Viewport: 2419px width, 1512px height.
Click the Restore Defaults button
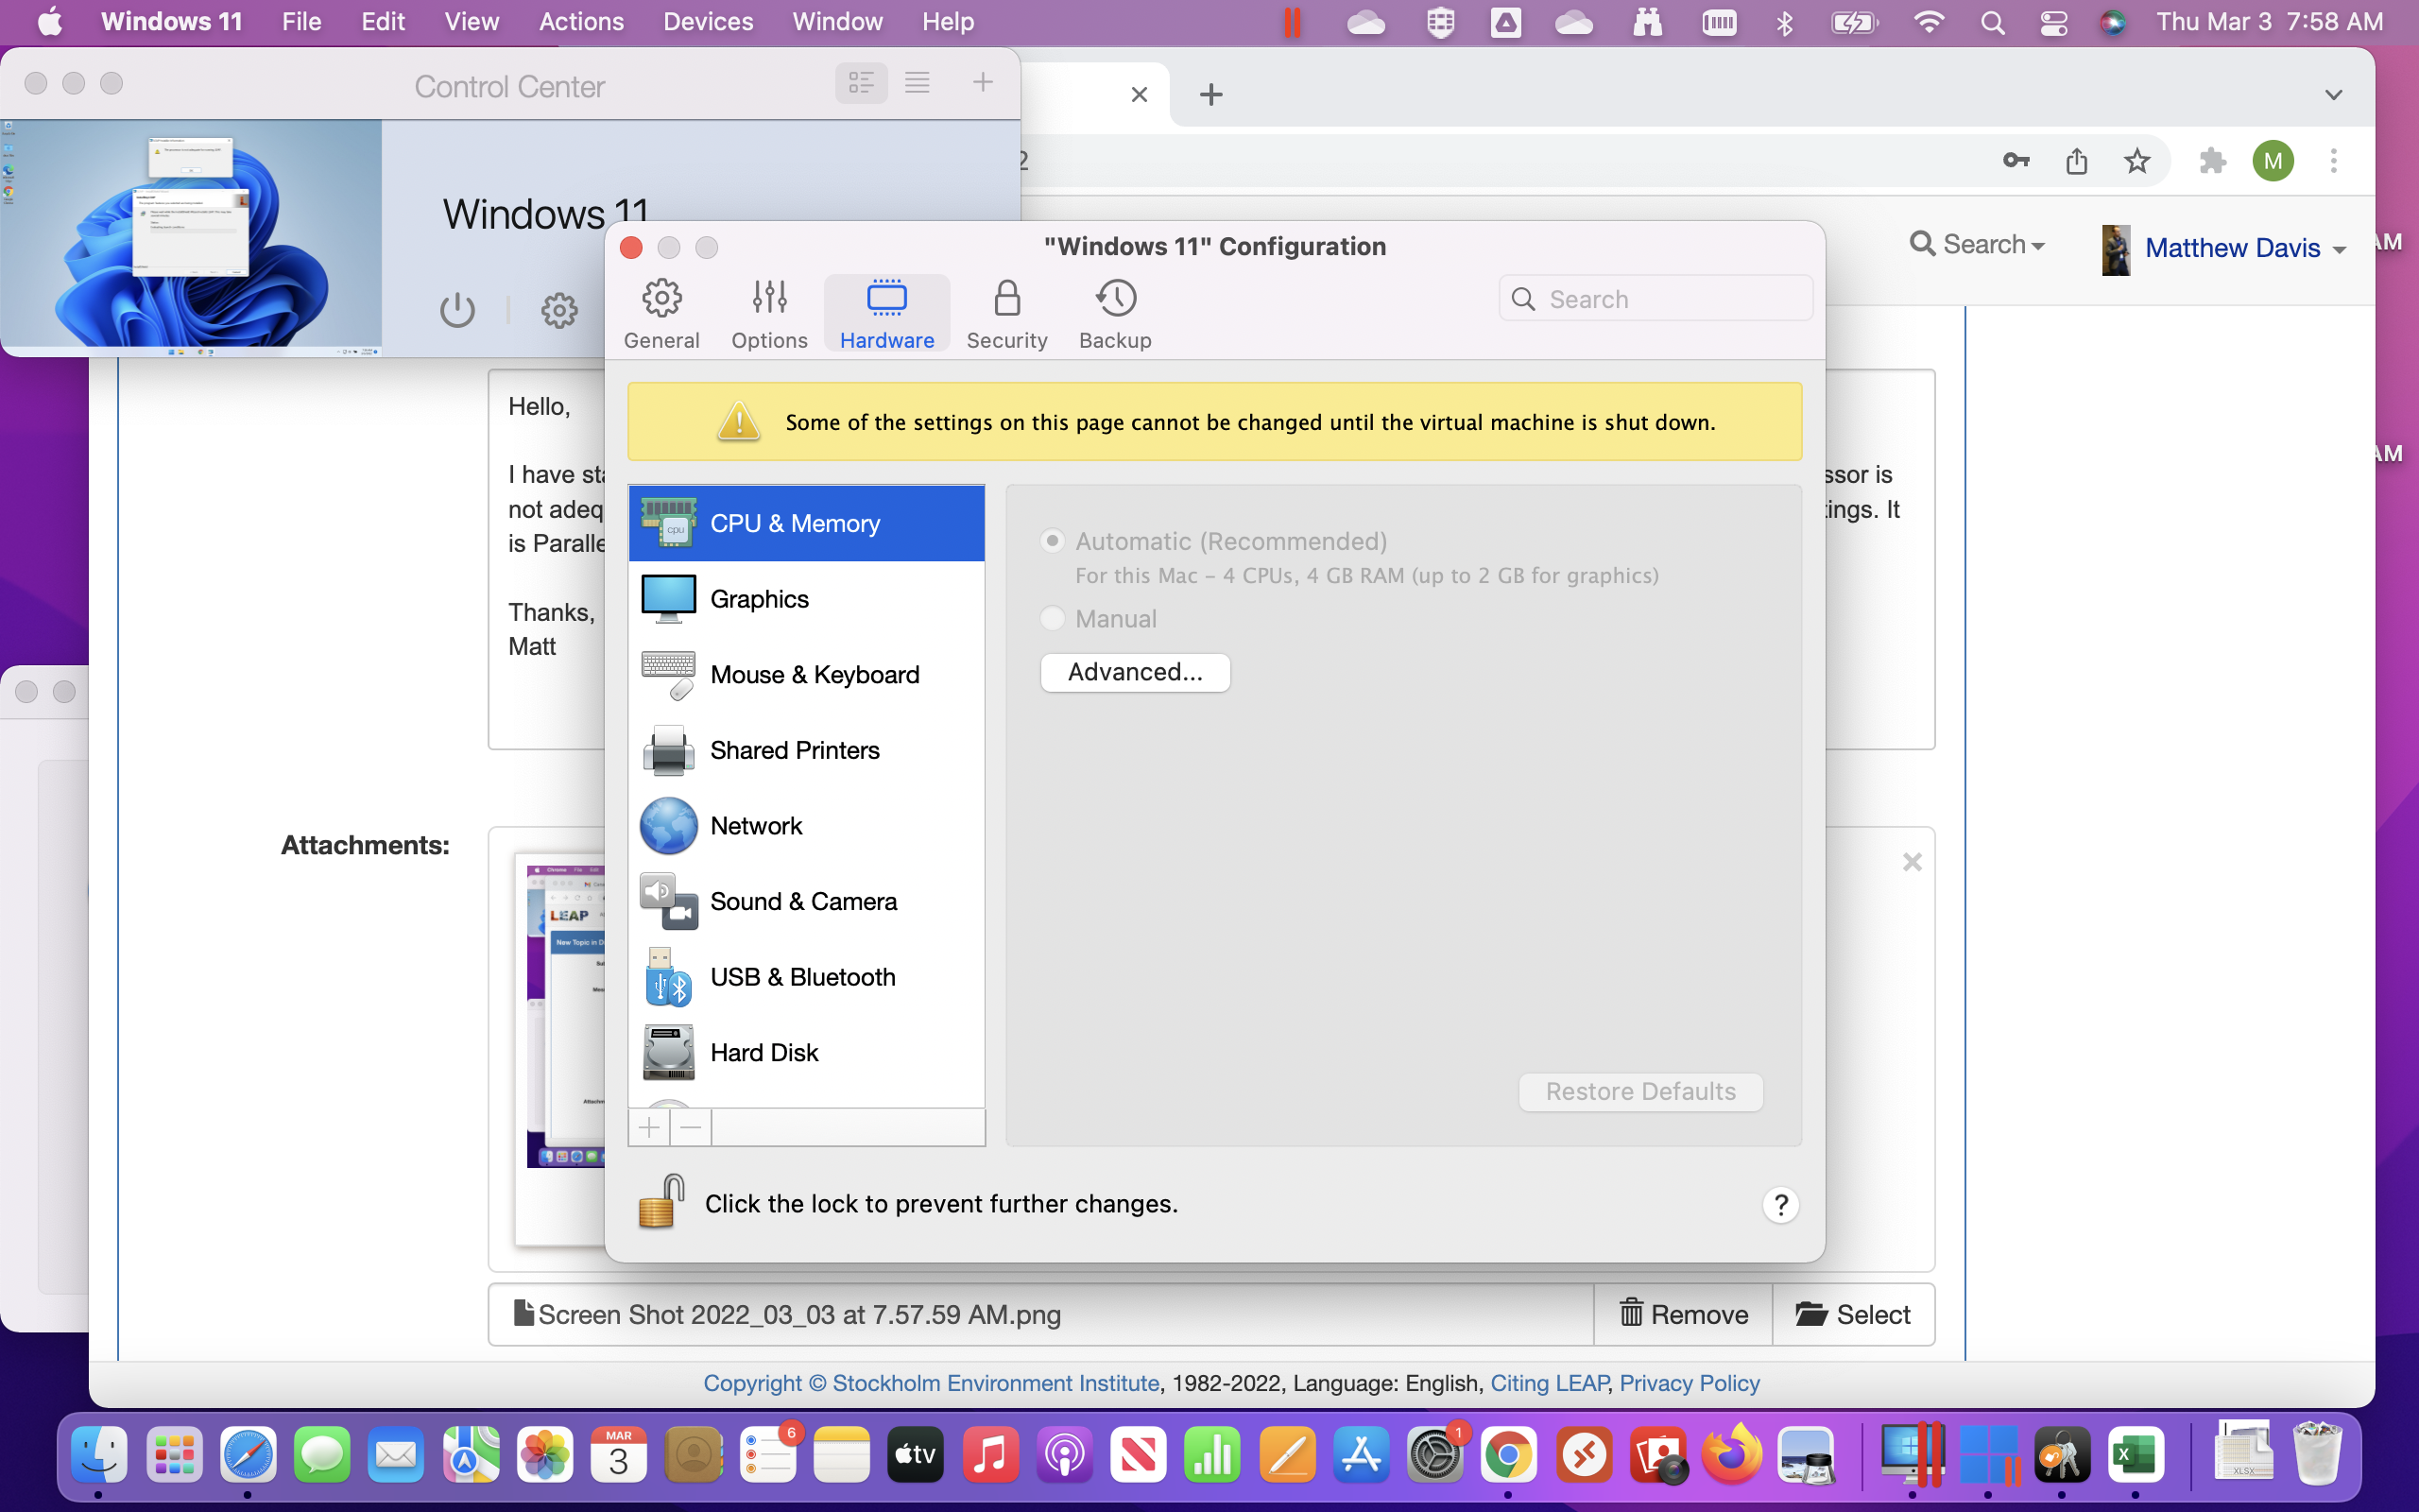click(x=1640, y=1091)
